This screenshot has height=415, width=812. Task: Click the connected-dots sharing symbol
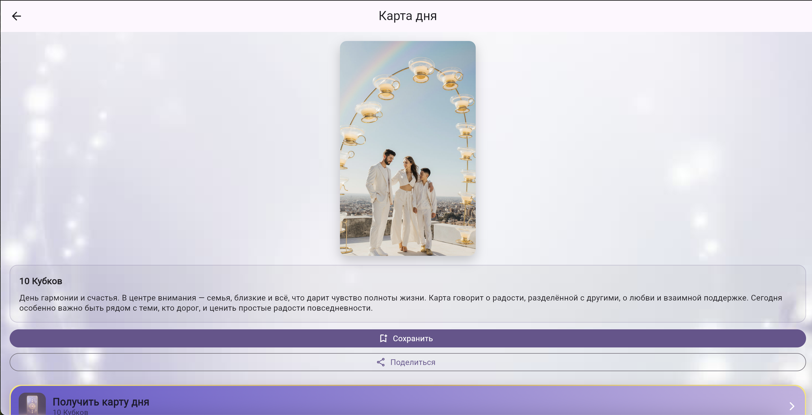point(381,362)
